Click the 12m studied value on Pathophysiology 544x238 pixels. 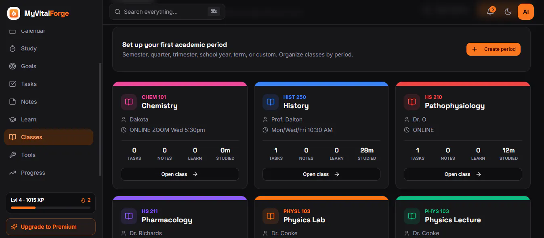pos(508,150)
